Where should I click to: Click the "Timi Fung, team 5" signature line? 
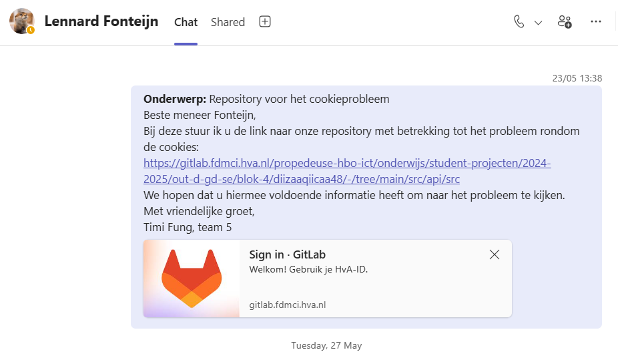tap(188, 228)
